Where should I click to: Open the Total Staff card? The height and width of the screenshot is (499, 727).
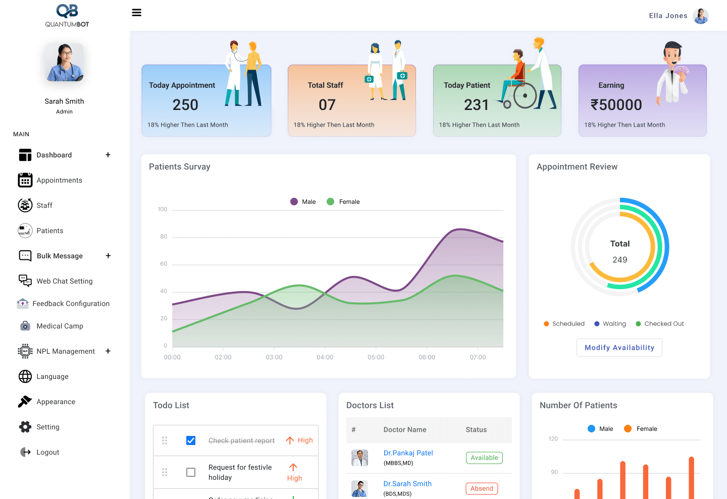(x=352, y=100)
